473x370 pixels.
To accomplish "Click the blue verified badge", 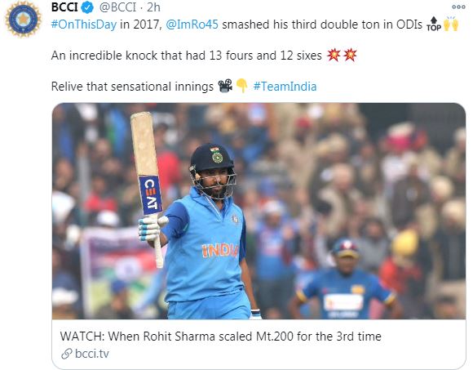I will [88, 7].
